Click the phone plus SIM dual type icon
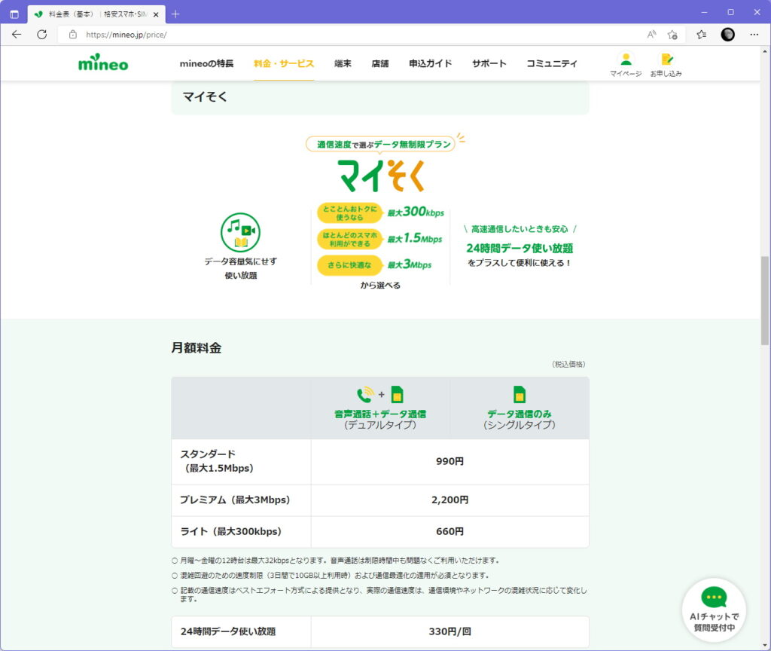 [380, 394]
